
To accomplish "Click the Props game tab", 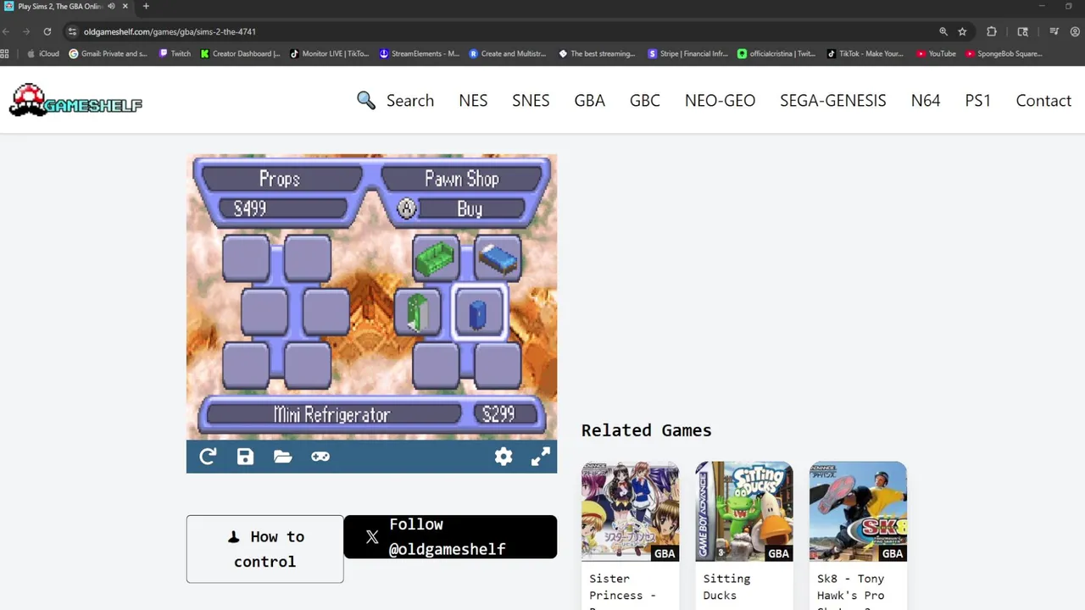I will [x=280, y=179].
